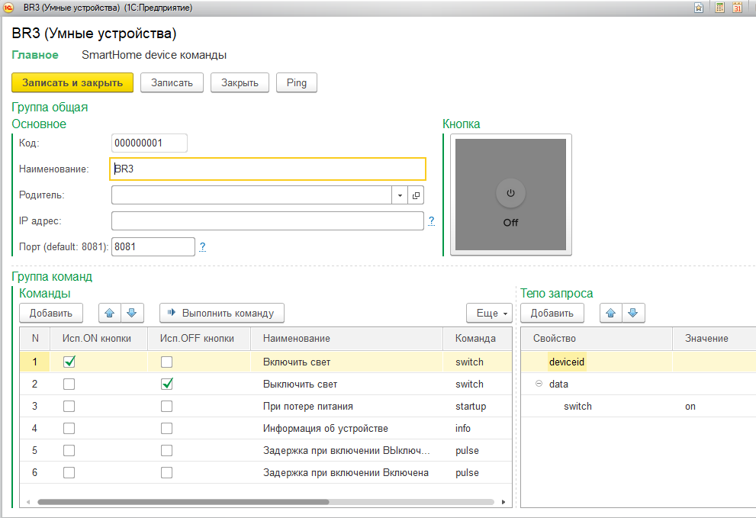Move request body row down
Image resolution: width=756 pixels, height=518 pixels.
(633, 313)
